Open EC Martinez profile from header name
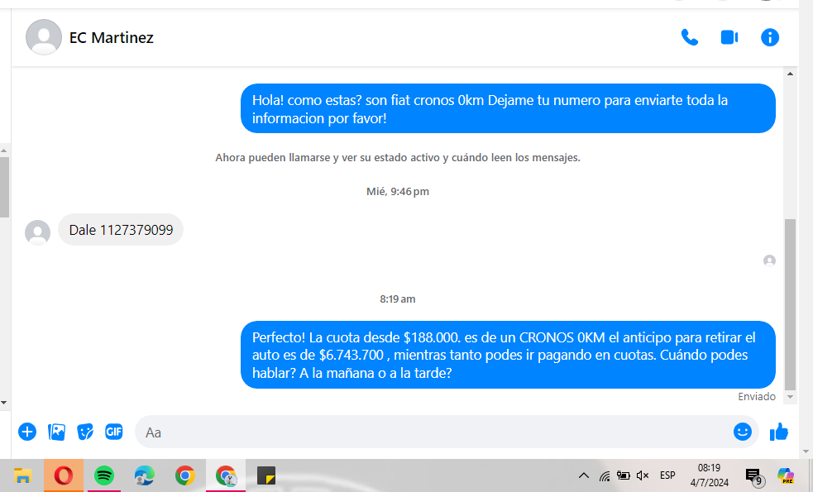 111,37
